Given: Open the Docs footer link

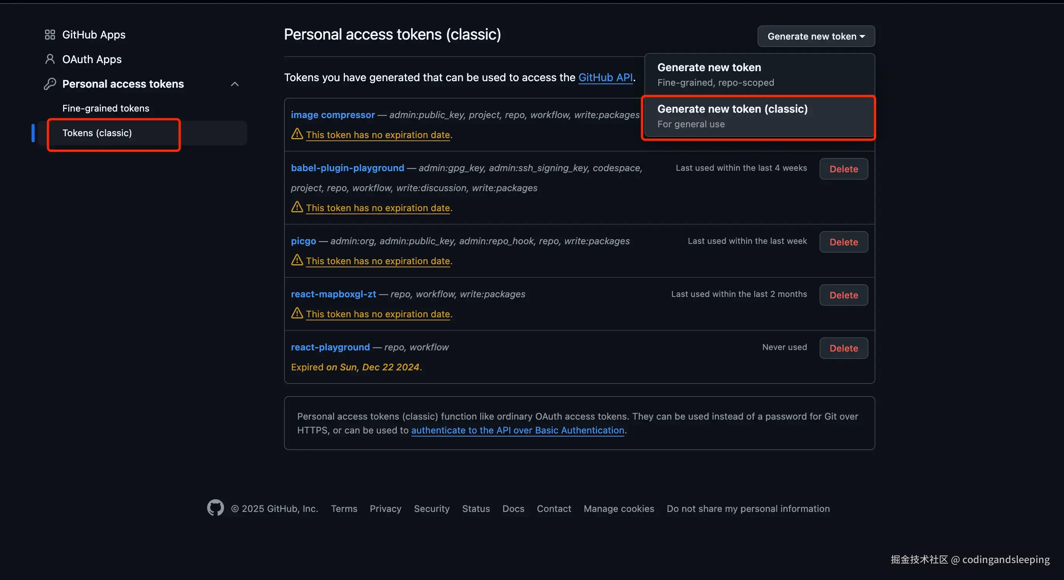Looking at the screenshot, I should pos(514,508).
